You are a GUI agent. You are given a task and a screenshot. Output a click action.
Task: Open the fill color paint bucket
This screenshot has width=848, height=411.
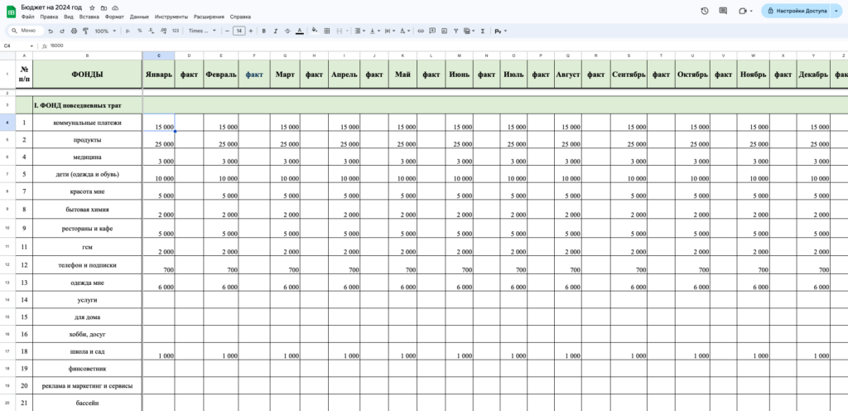click(311, 31)
